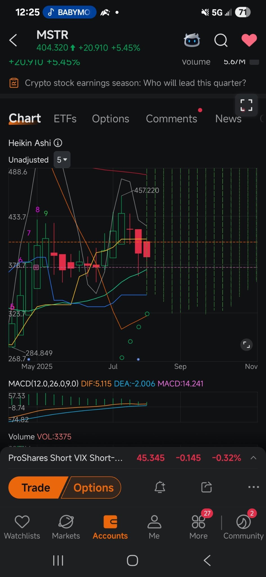Show Heikin Ashi info tooltip
This screenshot has height=577, width=266.
tap(58, 143)
